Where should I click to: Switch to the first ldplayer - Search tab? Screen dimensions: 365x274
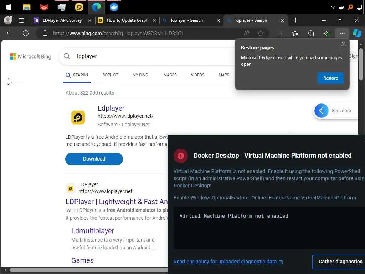coord(187,20)
